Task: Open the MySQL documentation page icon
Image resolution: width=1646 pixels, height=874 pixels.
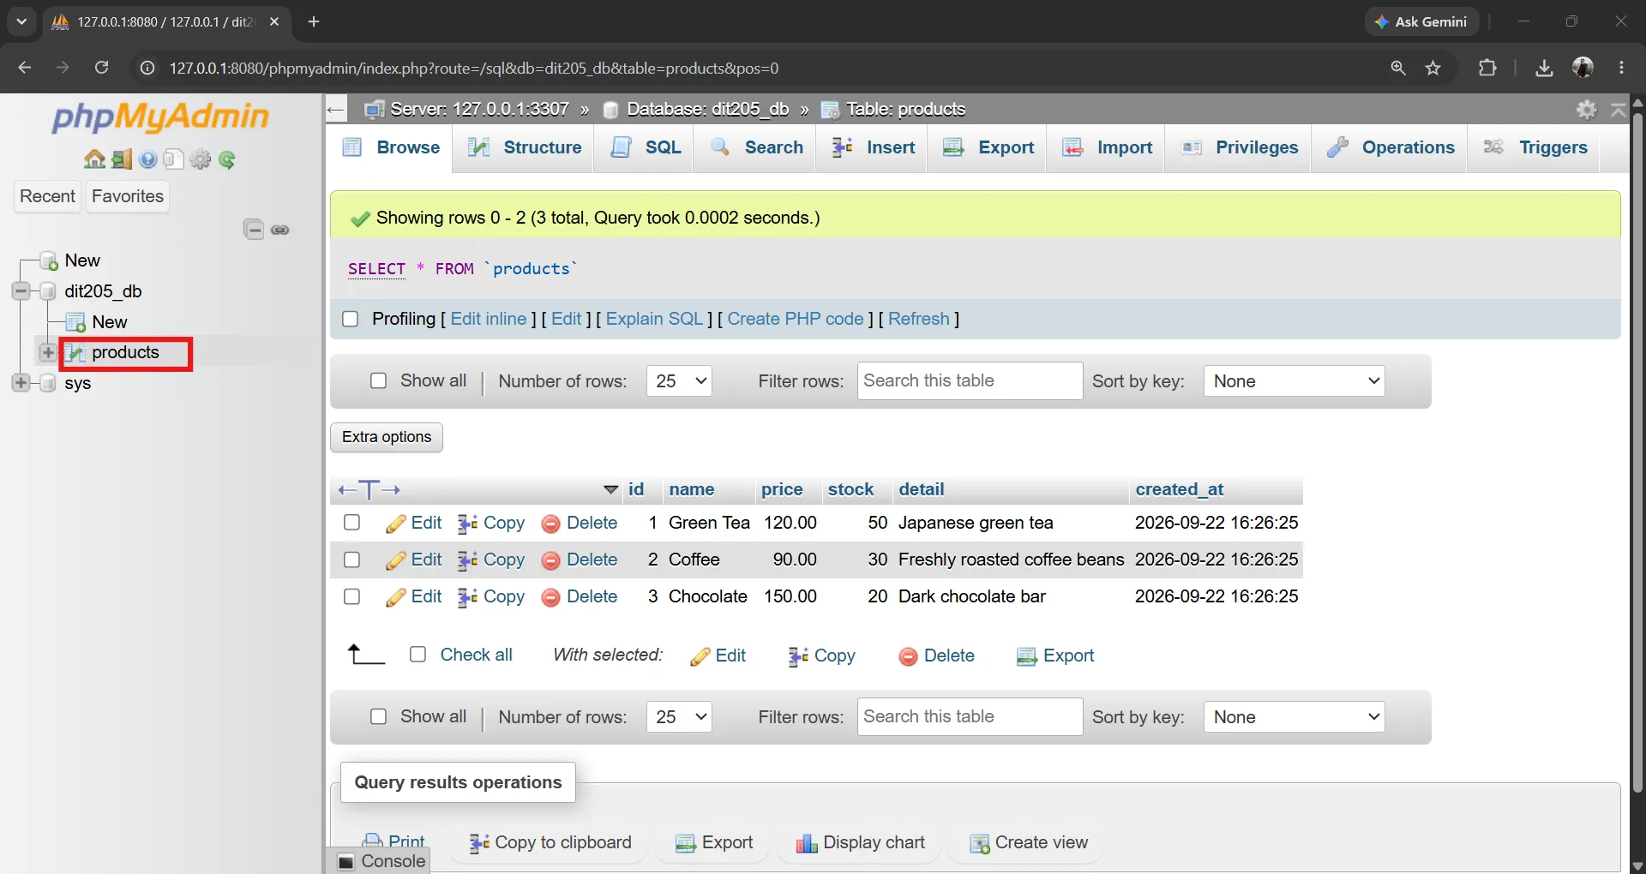Action: [x=174, y=159]
